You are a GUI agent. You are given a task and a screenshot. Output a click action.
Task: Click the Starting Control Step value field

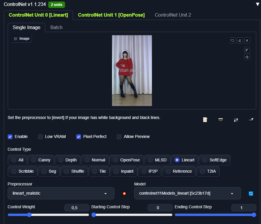pos(160,208)
